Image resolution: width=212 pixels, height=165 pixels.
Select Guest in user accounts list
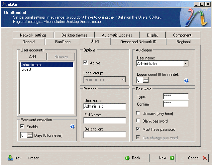(x=47, y=69)
